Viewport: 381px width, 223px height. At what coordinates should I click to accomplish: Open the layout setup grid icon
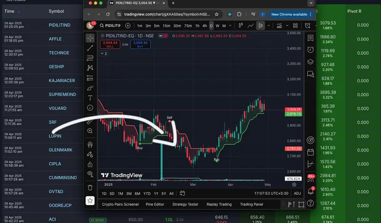pos(295,26)
